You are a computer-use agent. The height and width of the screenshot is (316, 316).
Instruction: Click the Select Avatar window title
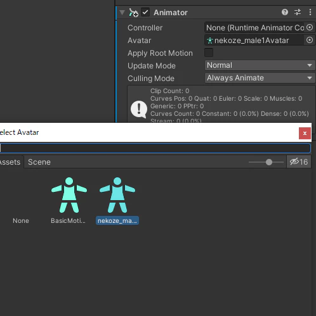point(19,132)
